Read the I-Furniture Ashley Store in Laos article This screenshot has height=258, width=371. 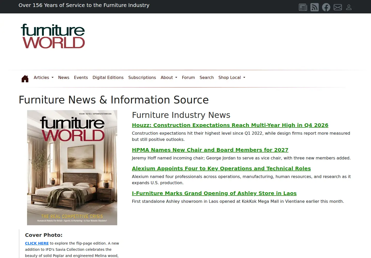click(x=214, y=193)
